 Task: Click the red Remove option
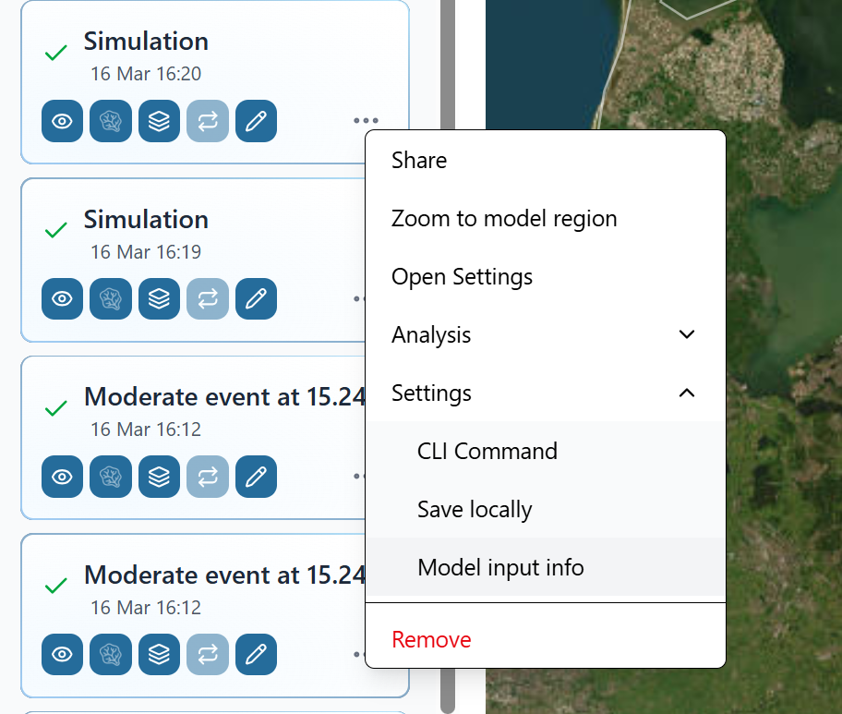pos(431,639)
